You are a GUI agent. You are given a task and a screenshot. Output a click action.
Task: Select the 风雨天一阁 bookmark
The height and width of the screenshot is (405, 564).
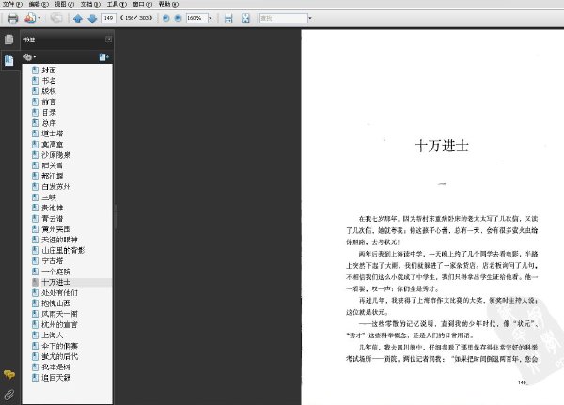pos(59,314)
